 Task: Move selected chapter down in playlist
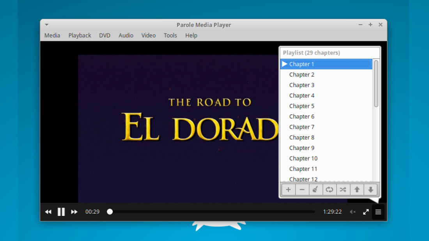point(370,190)
